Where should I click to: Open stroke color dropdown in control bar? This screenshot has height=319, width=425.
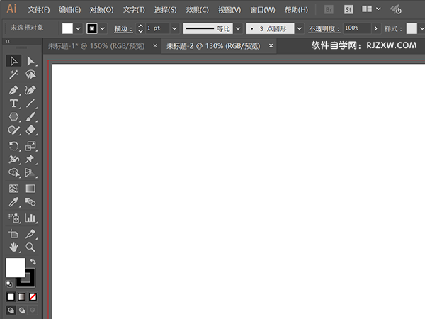(x=103, y=28)
